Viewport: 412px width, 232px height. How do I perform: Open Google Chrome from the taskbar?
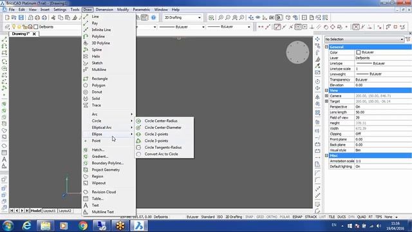[83, 226]
